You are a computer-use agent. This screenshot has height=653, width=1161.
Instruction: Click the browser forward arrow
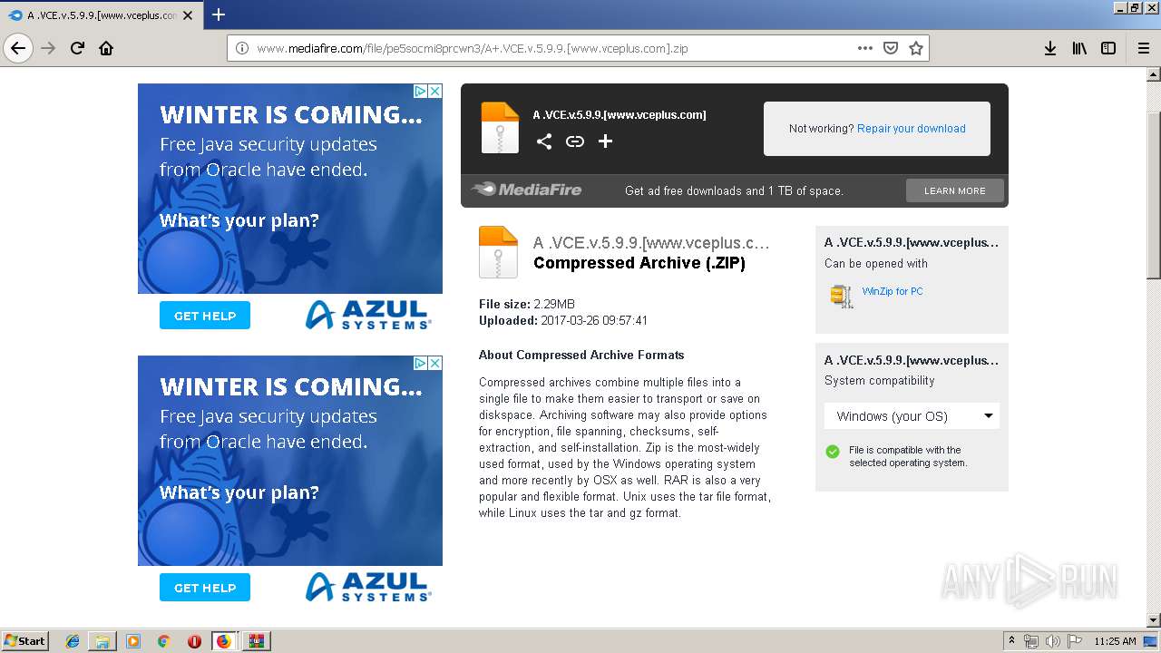point(48,48)
